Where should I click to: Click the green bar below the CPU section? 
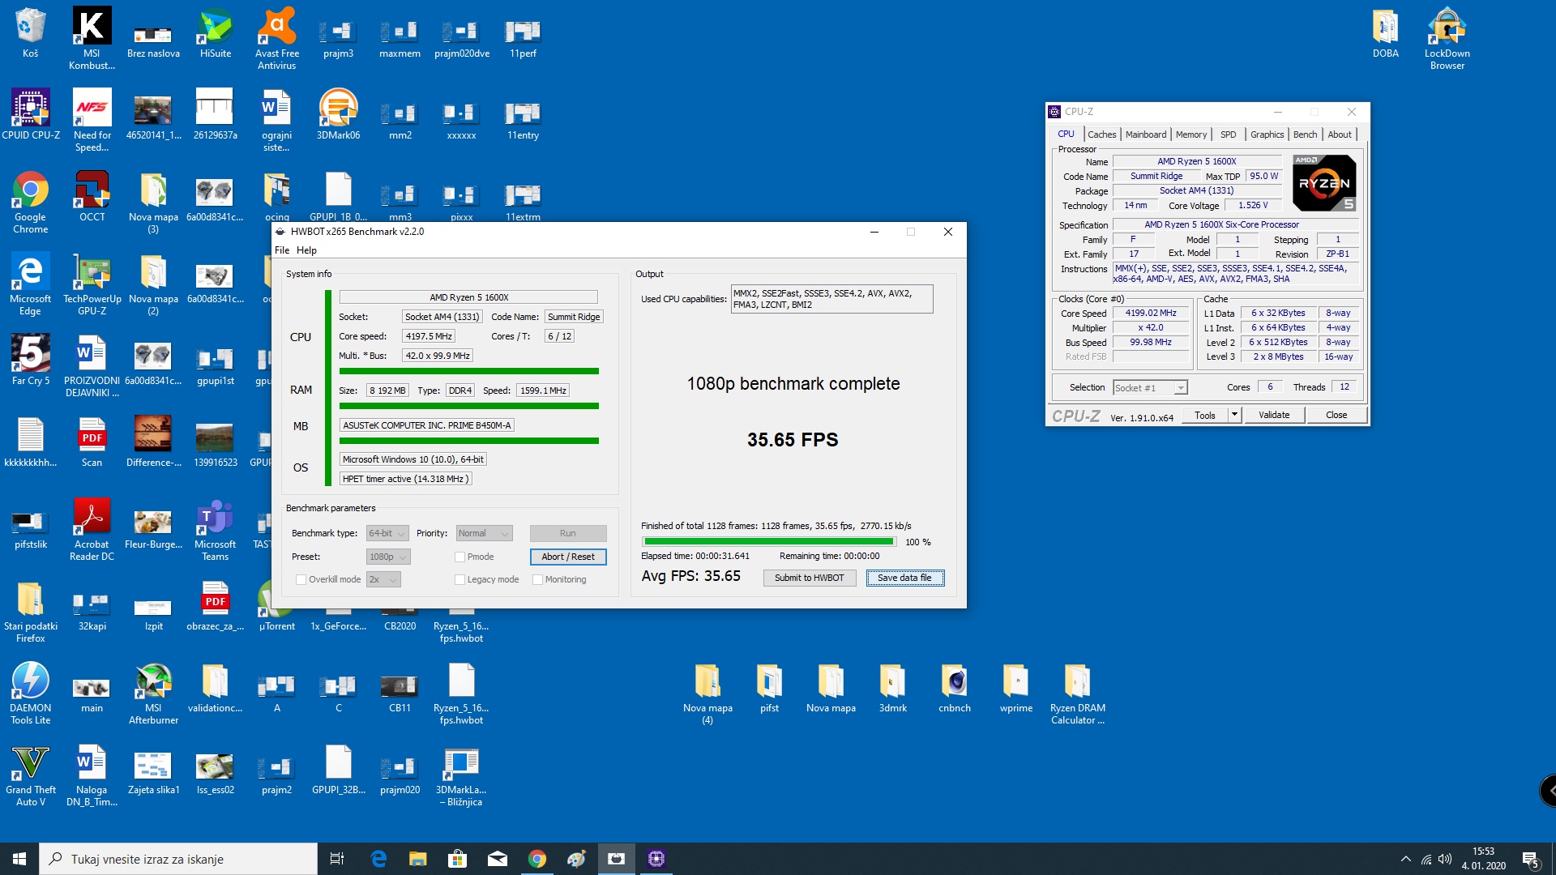pyautogui.click(x=469, y=371)
